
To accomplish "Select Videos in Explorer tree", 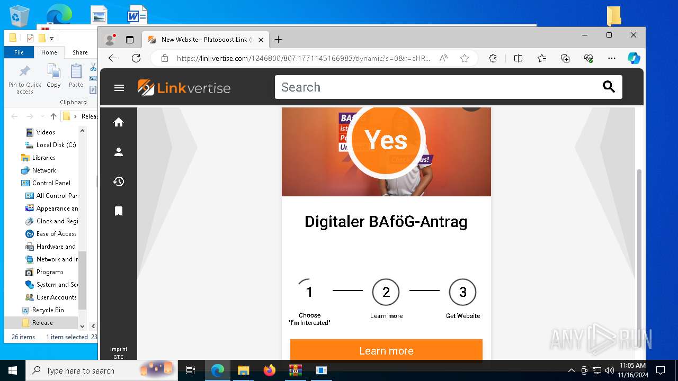I will 46,132.
